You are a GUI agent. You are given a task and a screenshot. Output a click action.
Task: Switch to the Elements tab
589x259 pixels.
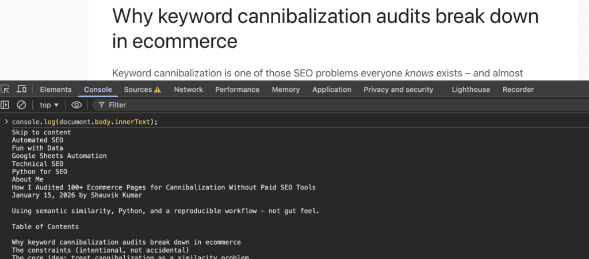click(x=56, y=90)
